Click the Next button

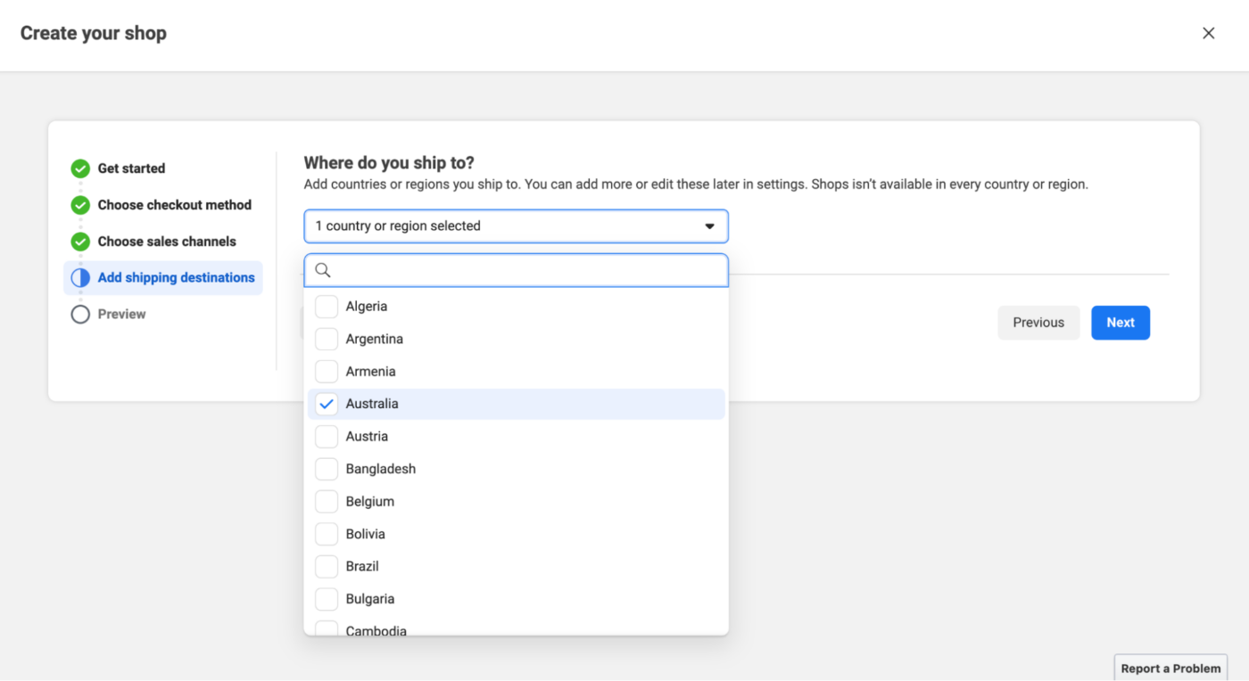tap(1120, 322)
